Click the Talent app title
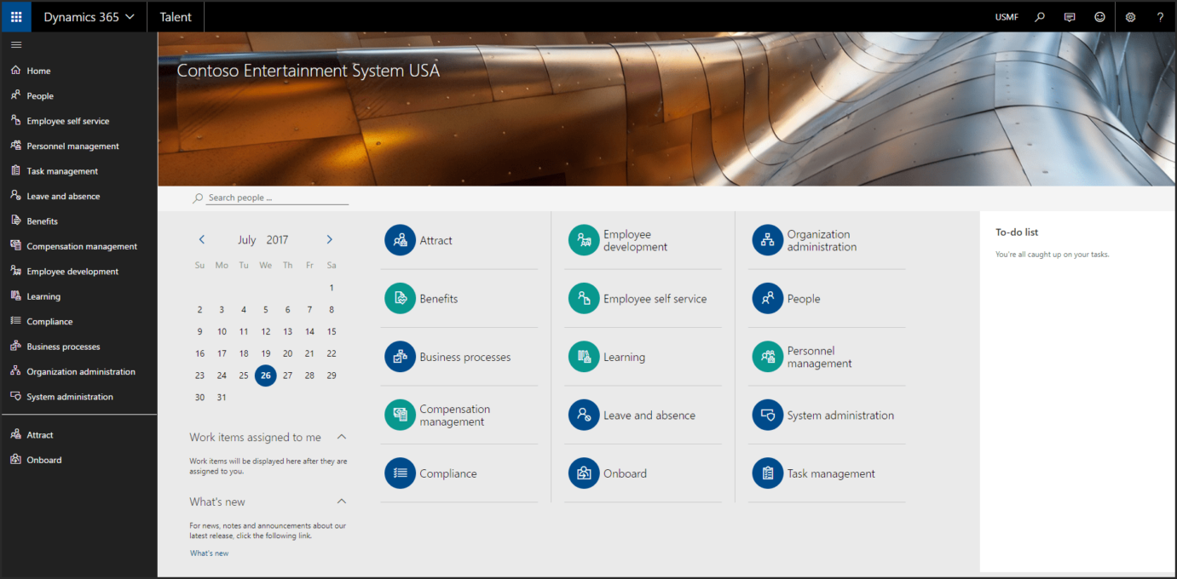The width and height of the screenshot is (1177, 579). (176, 17)
